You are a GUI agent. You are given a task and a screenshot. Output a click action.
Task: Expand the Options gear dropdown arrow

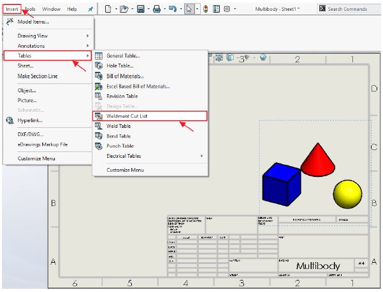point(235,9)
